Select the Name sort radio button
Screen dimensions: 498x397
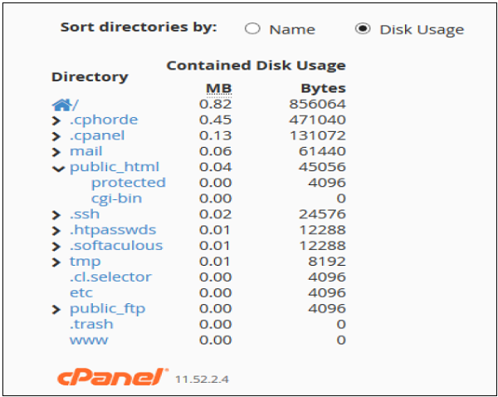(x=252, y=29)
